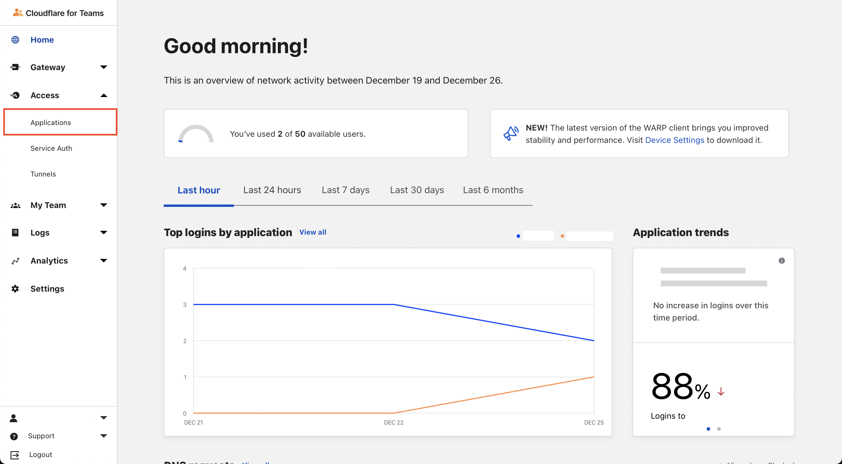Switch to the Last 24 hours tab

pos(272,190)
